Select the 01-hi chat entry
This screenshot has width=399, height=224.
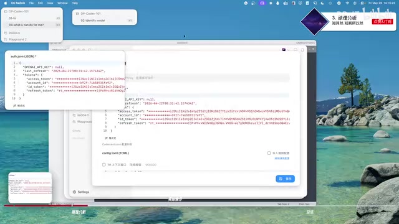[x=12, y=18]
